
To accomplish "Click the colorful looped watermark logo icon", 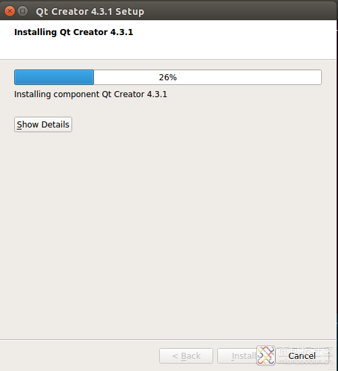I will coord(266,355).
